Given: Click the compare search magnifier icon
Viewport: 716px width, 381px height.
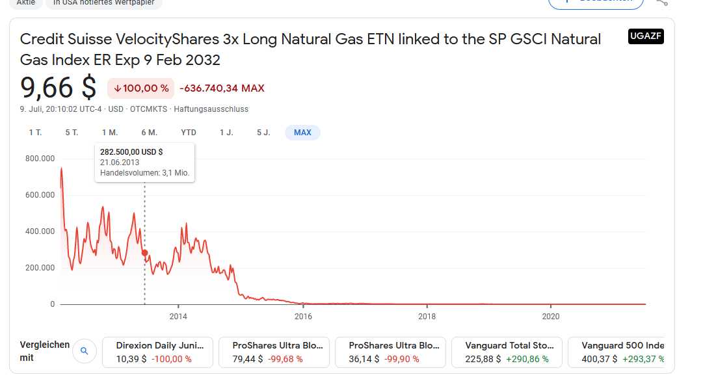Looking at the screenshot, I should [84, 352].
